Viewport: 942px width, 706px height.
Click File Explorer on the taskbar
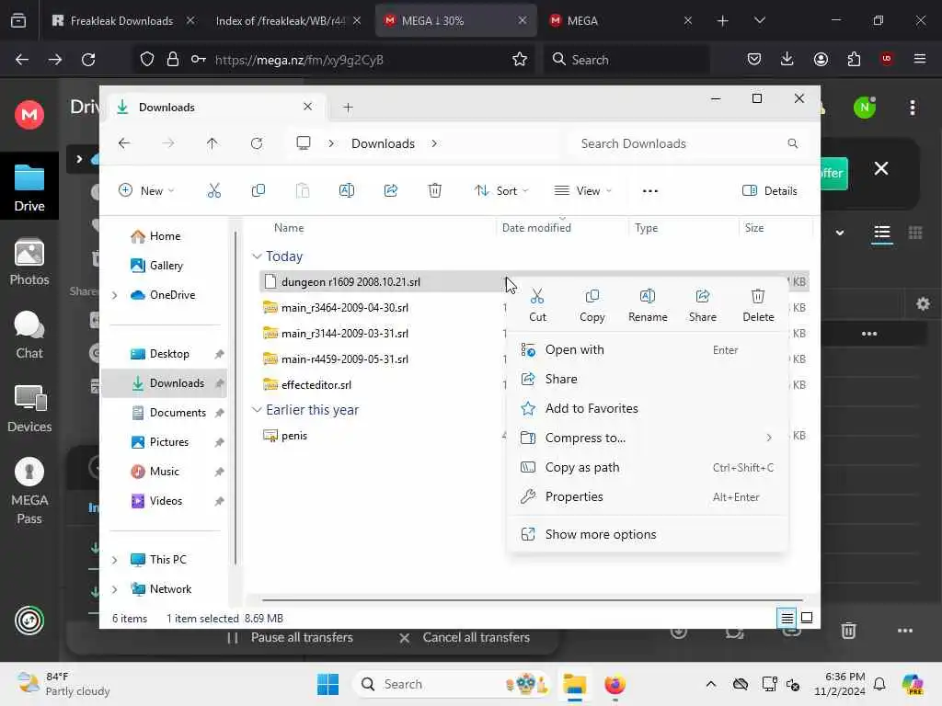(x=574, y=684)
